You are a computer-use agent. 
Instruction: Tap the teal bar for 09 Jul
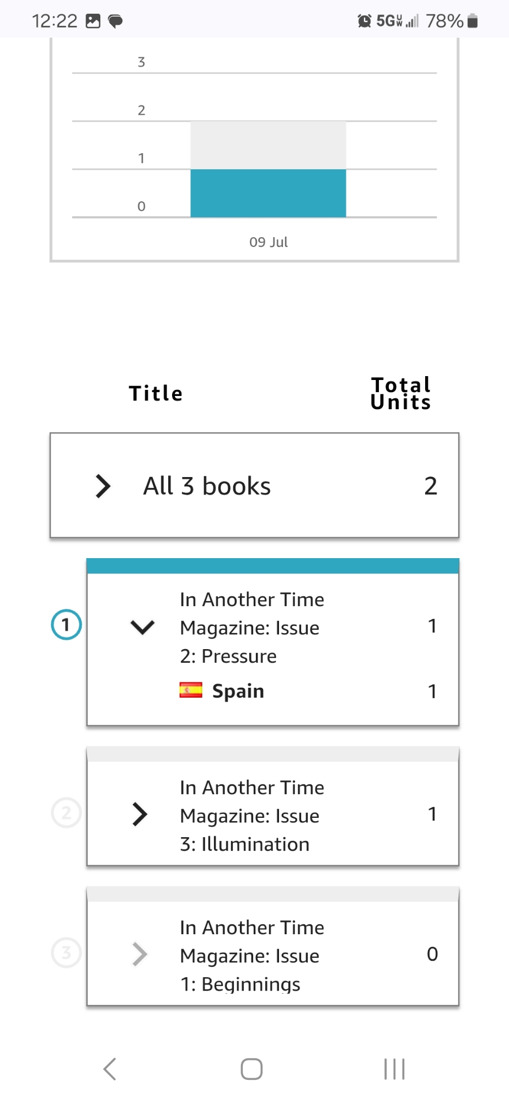pyautogui.click(x=268, y=193)
